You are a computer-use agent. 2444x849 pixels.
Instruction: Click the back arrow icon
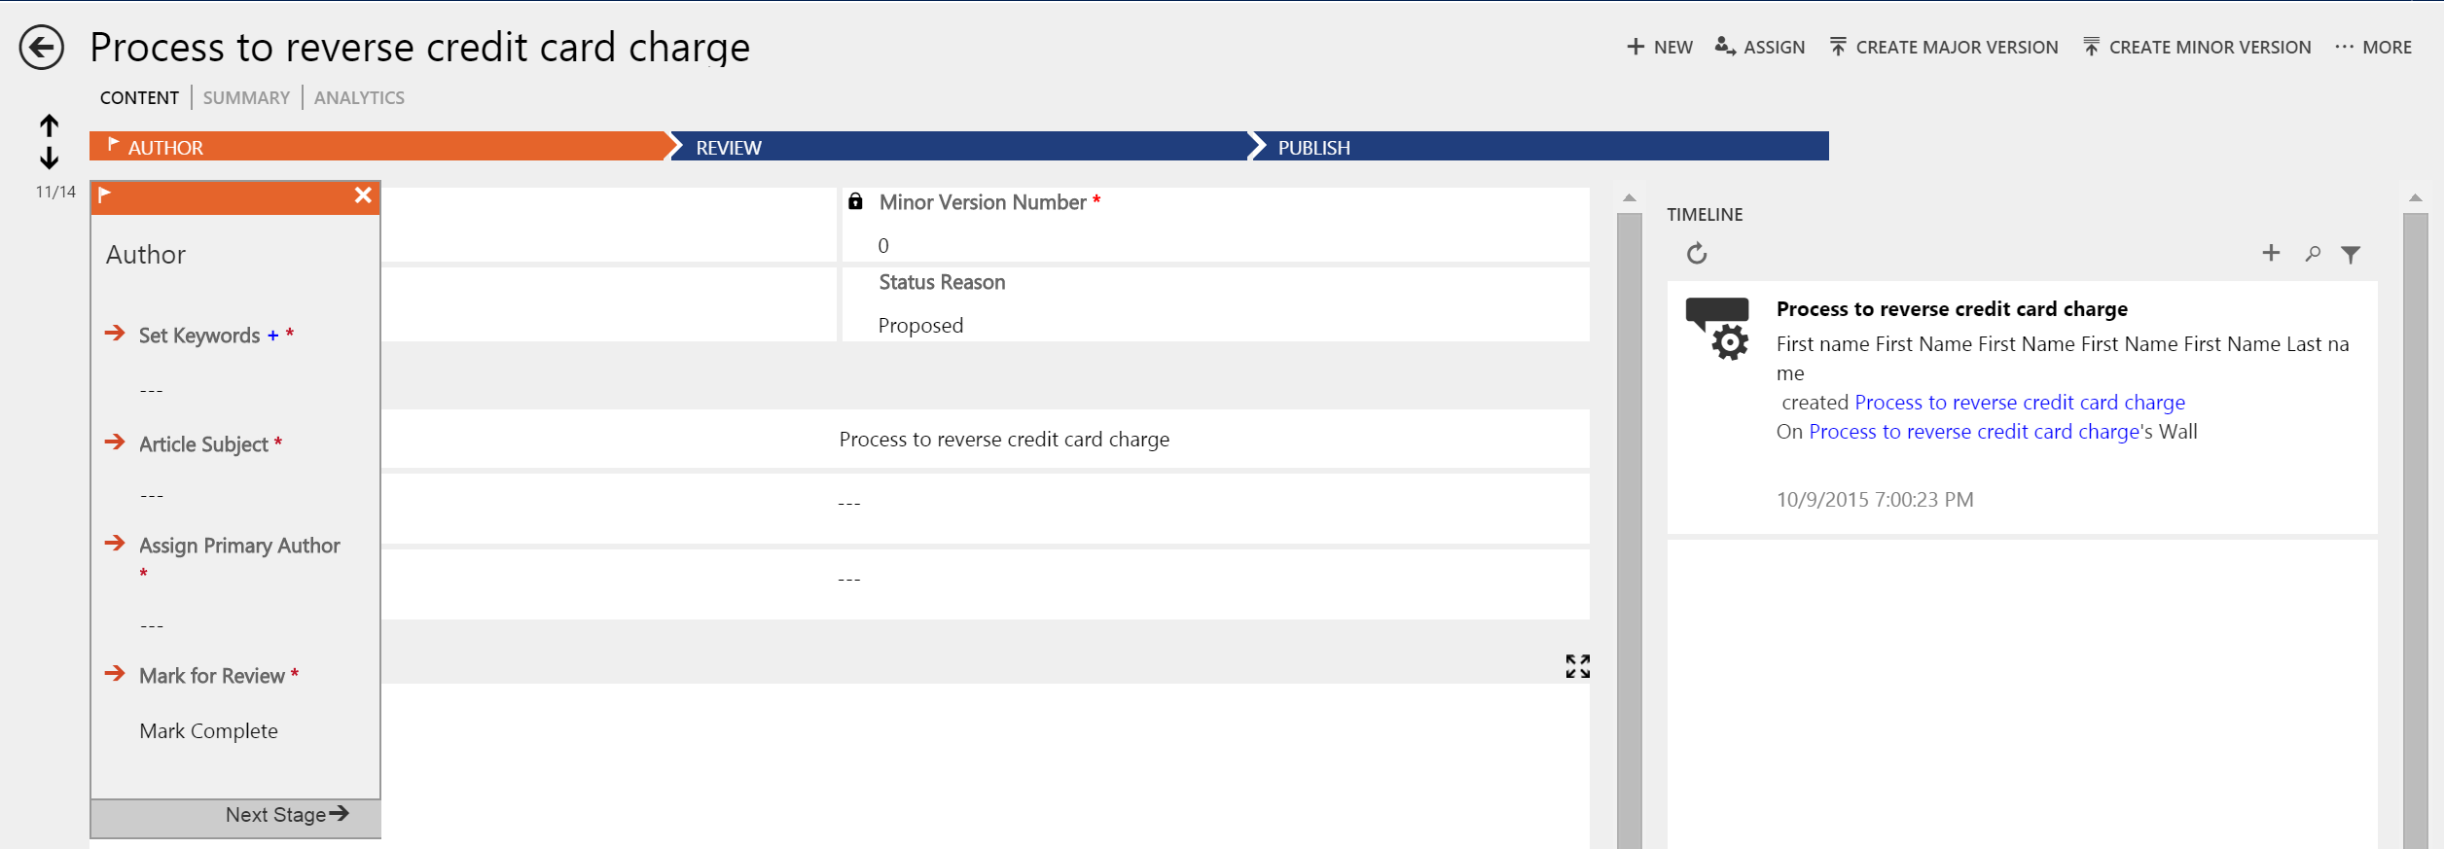[x=42, y=48]
